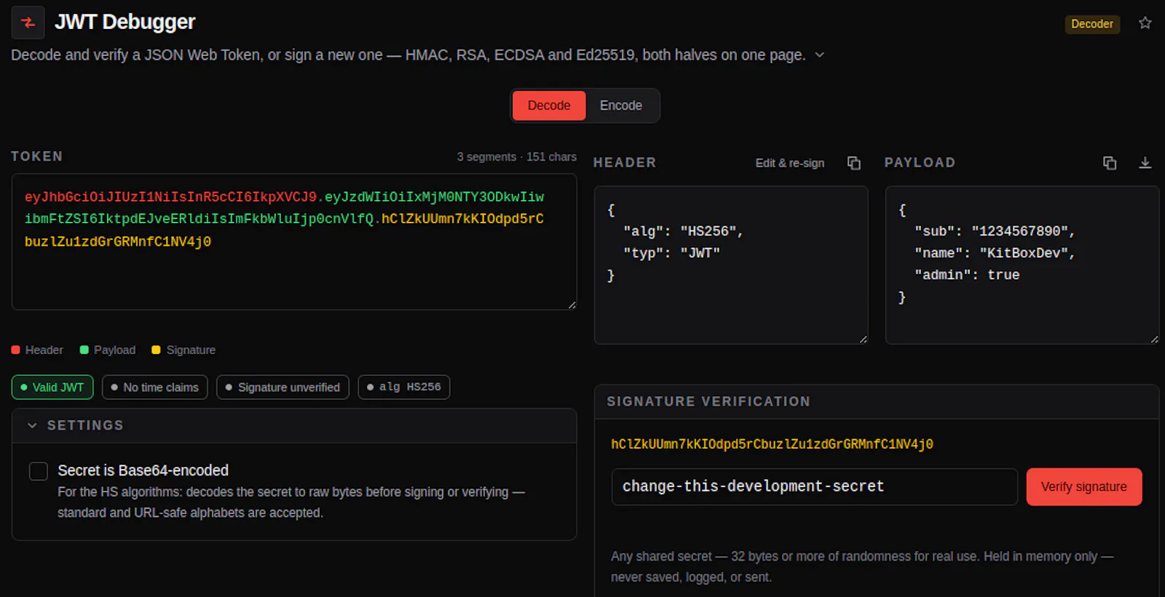Click inside the header JSON box
Screen dimensions: 1165x597
[x=731, y=265]
